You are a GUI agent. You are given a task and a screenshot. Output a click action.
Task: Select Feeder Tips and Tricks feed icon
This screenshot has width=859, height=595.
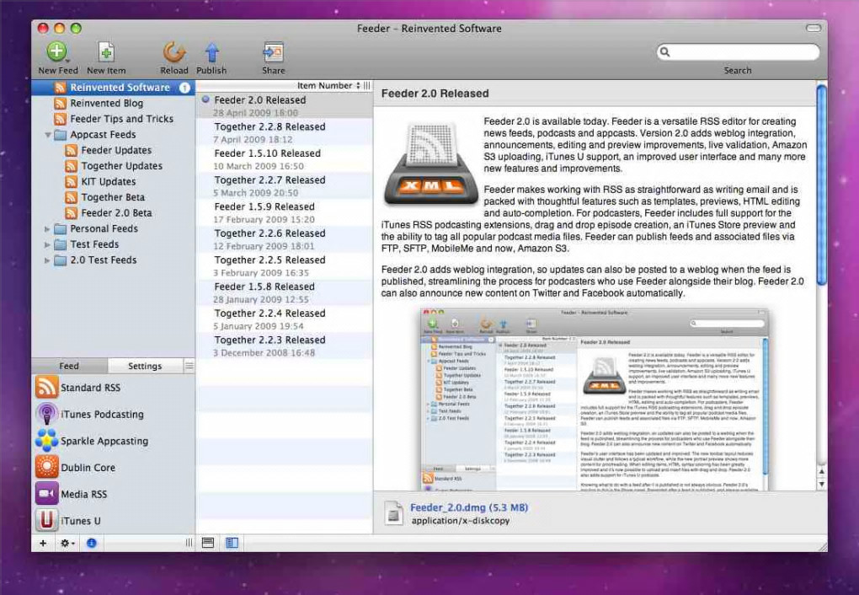tap(61, 119)
